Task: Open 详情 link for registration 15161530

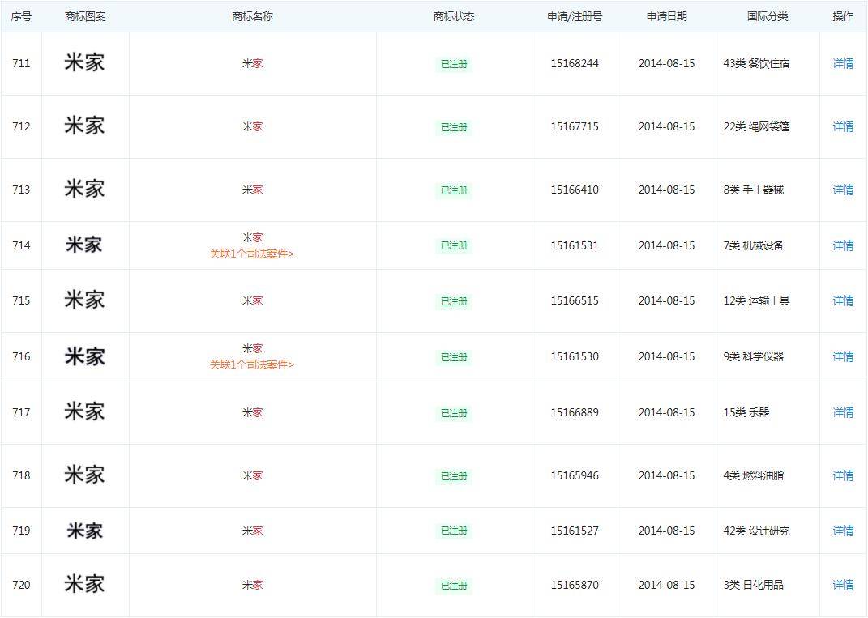Action: (x=843, y=357)
